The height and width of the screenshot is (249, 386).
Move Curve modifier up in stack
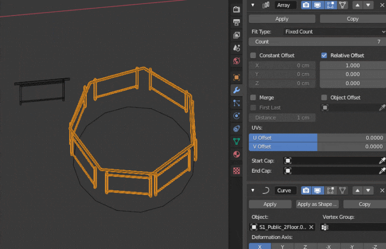[357, 190]
